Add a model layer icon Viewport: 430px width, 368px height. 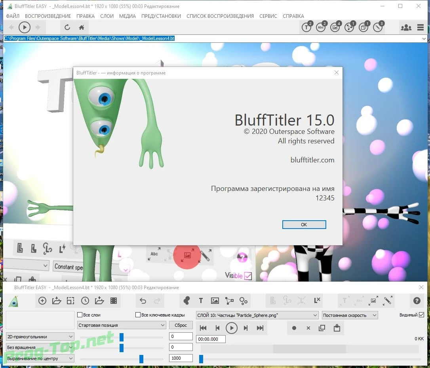coord(229,301)
